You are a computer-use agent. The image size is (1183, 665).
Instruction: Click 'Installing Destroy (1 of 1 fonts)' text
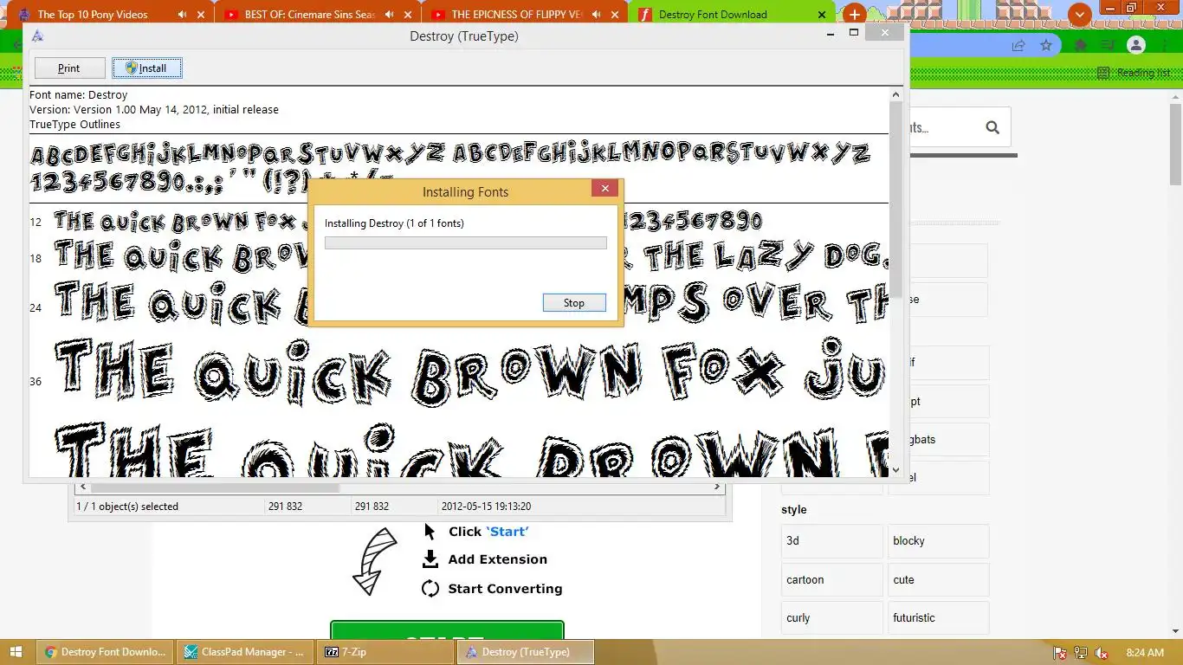394,223
